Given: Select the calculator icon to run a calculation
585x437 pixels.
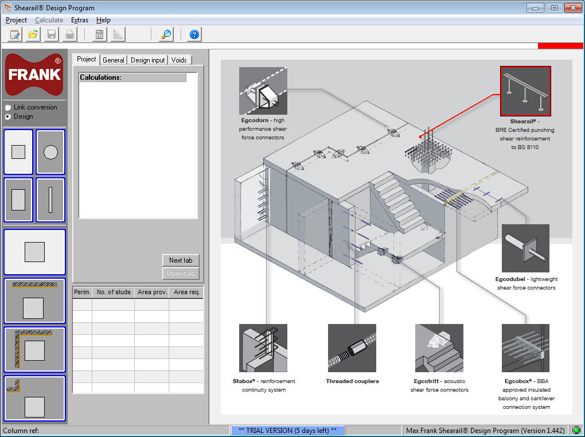Looking at the screenshot, I should (x=99, y=34).
